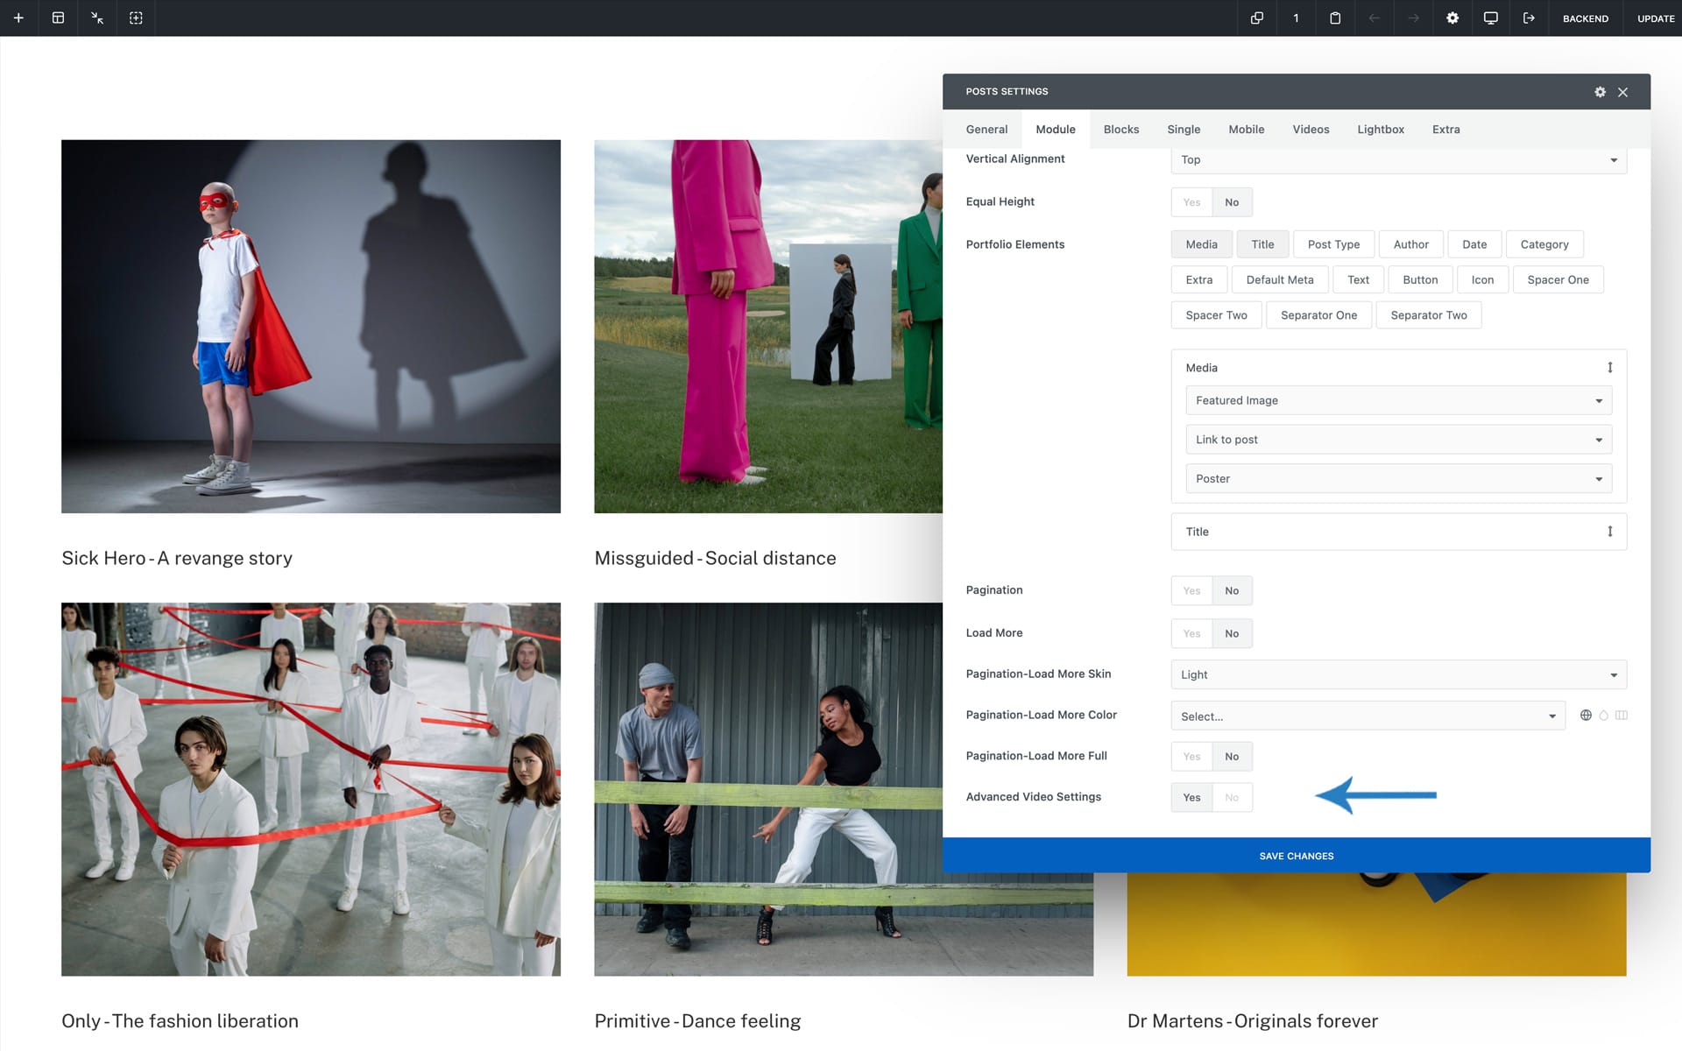Click the Save Changes button

(1296, 856)
